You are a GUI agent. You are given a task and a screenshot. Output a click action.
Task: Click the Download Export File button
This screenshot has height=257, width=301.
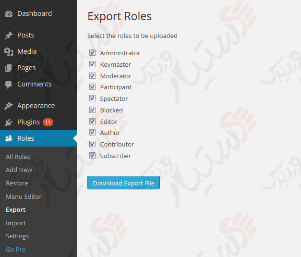tap(124, 183)
